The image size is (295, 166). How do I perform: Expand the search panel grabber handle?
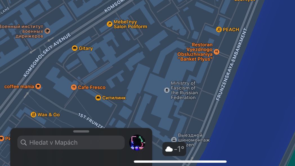pos(81,131)
